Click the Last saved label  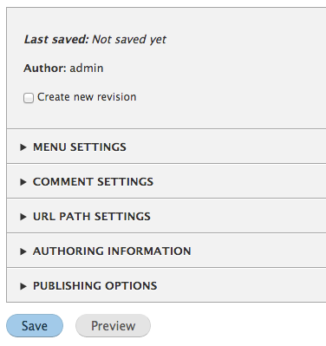click(x=56, y=39)
